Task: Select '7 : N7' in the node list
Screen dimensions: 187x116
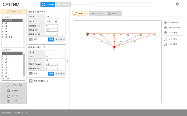Action: coord(12,37)
